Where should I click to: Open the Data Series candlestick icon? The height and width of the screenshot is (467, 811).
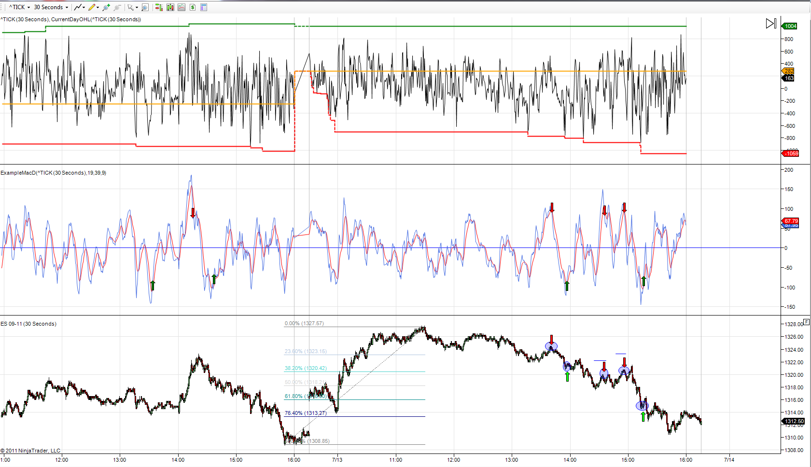(170, 7)
